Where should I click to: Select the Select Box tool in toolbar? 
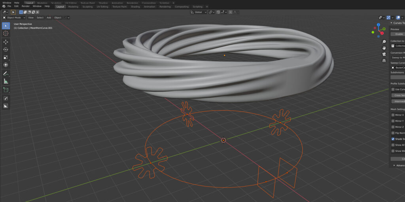point(6,26)
